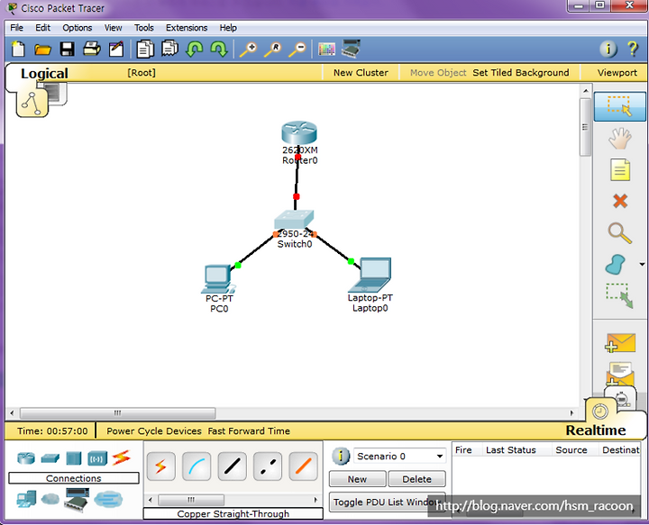This screenshot has width=649, height=525.
Task: Click the Paste icon in the toolbar
Action: pyautogui.click(x=169, y=49)
